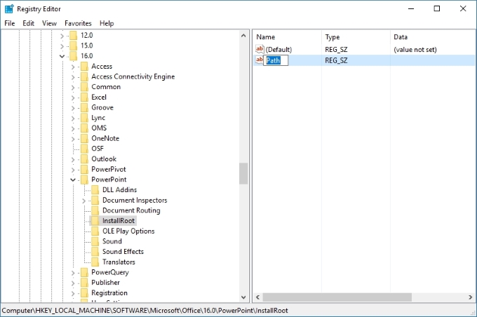Viewport: 477px width, 317px height.
Task: Click the Sound Effects folder icon
Action: coord(95,252)
